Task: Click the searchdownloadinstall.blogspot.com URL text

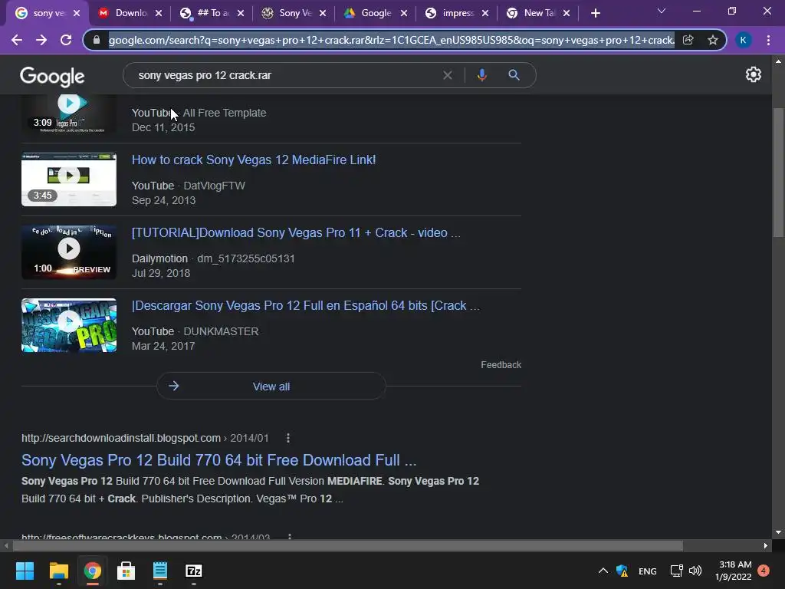Action: pos(121,438)
